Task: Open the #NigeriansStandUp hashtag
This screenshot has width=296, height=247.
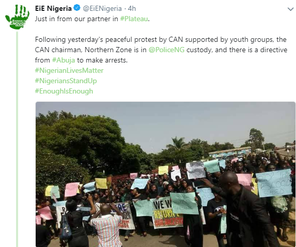Action: [66, 81]
